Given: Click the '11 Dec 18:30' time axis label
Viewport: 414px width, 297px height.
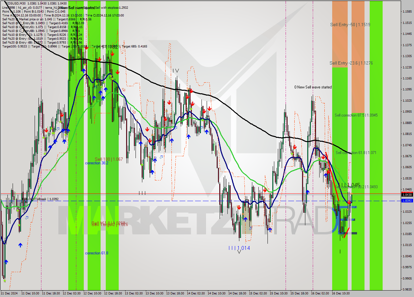Looking at the screenshot, I should [x=51, y=293].
